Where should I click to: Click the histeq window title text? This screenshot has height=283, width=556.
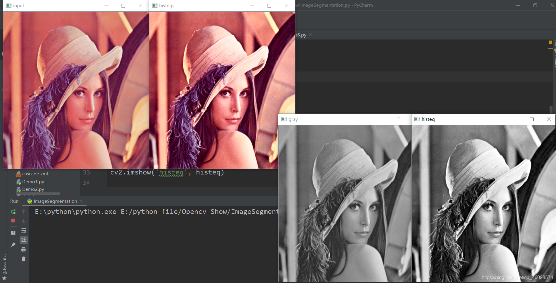(428, 119)
